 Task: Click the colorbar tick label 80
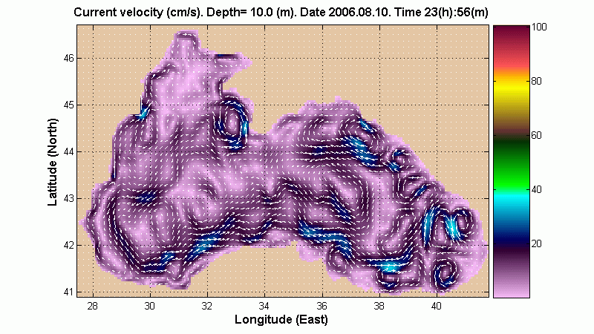click(x=536, y=81)
